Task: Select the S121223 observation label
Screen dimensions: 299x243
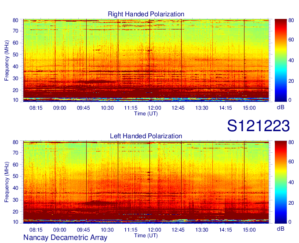Action: [259, 125]
